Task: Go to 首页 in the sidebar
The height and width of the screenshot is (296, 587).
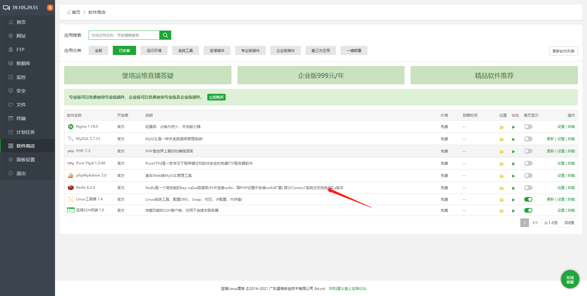Action: [28, 22]
